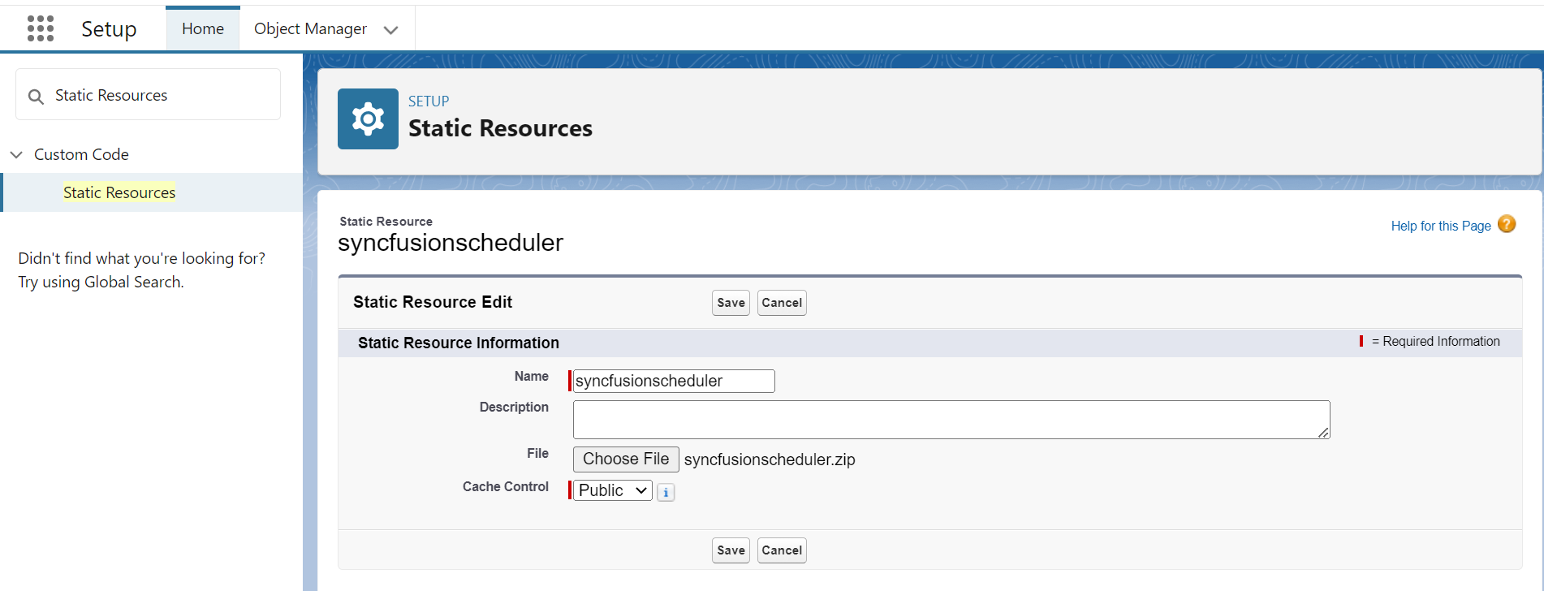1544x591 pixels.
Task: Click the bottom Cancel button
Action: tap(781, 550)
